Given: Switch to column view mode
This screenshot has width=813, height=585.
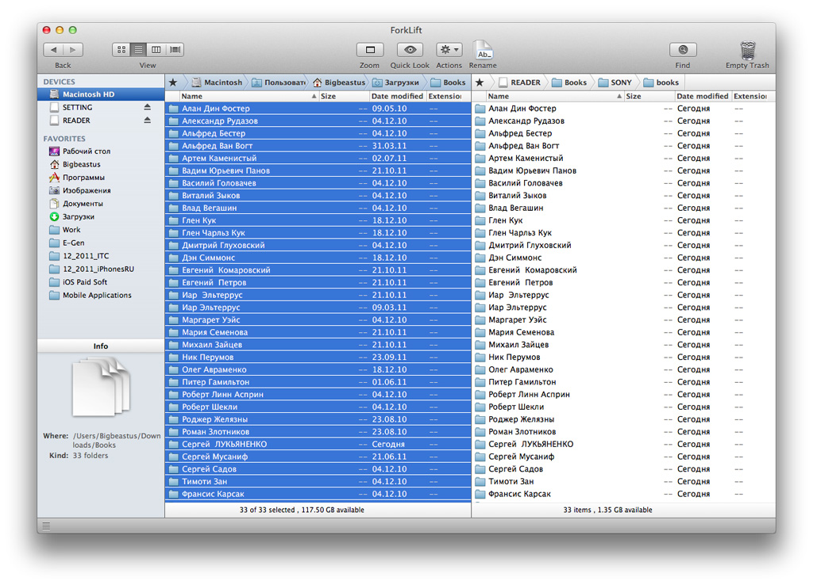Looking at the screenshot, I should click(156, 50).
